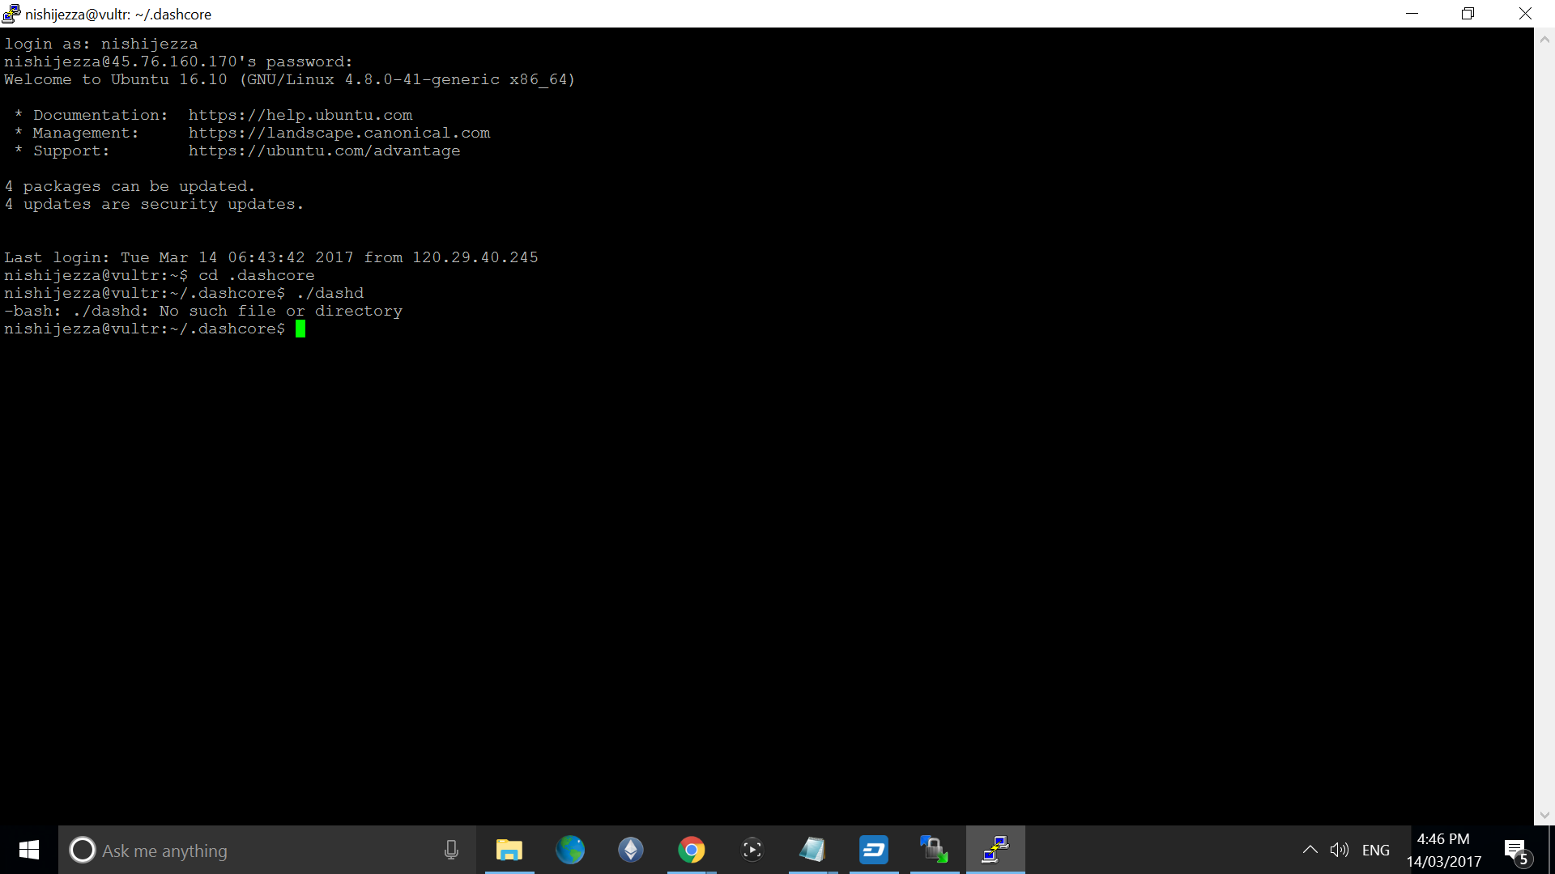Click the Ask me anything search box

(267, 850)
